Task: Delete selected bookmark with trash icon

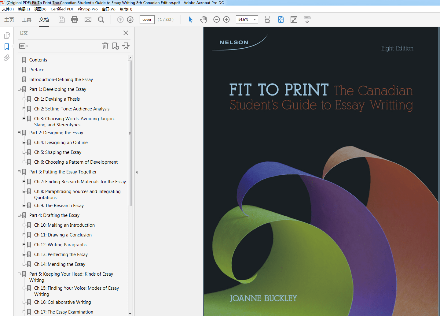Action: (x=105, y=46)
